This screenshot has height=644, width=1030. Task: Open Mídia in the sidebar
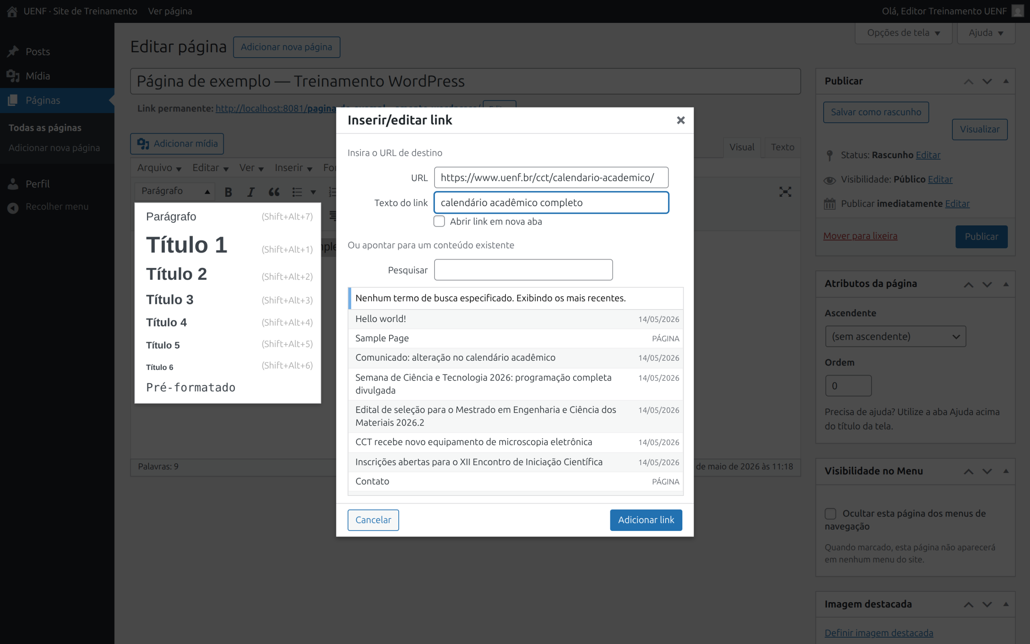point(57,76)
